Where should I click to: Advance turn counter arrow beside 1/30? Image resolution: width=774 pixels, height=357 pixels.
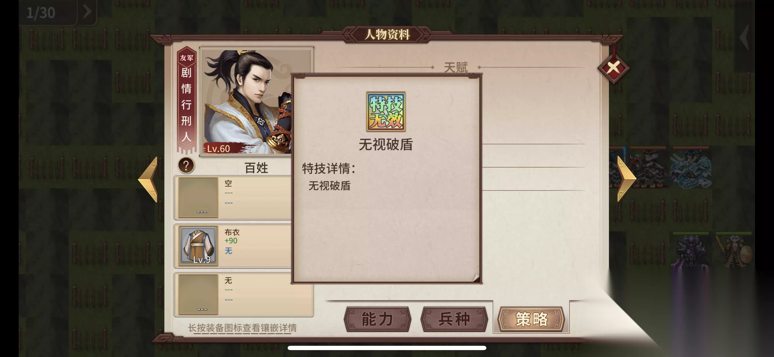[x=87, y=12]
